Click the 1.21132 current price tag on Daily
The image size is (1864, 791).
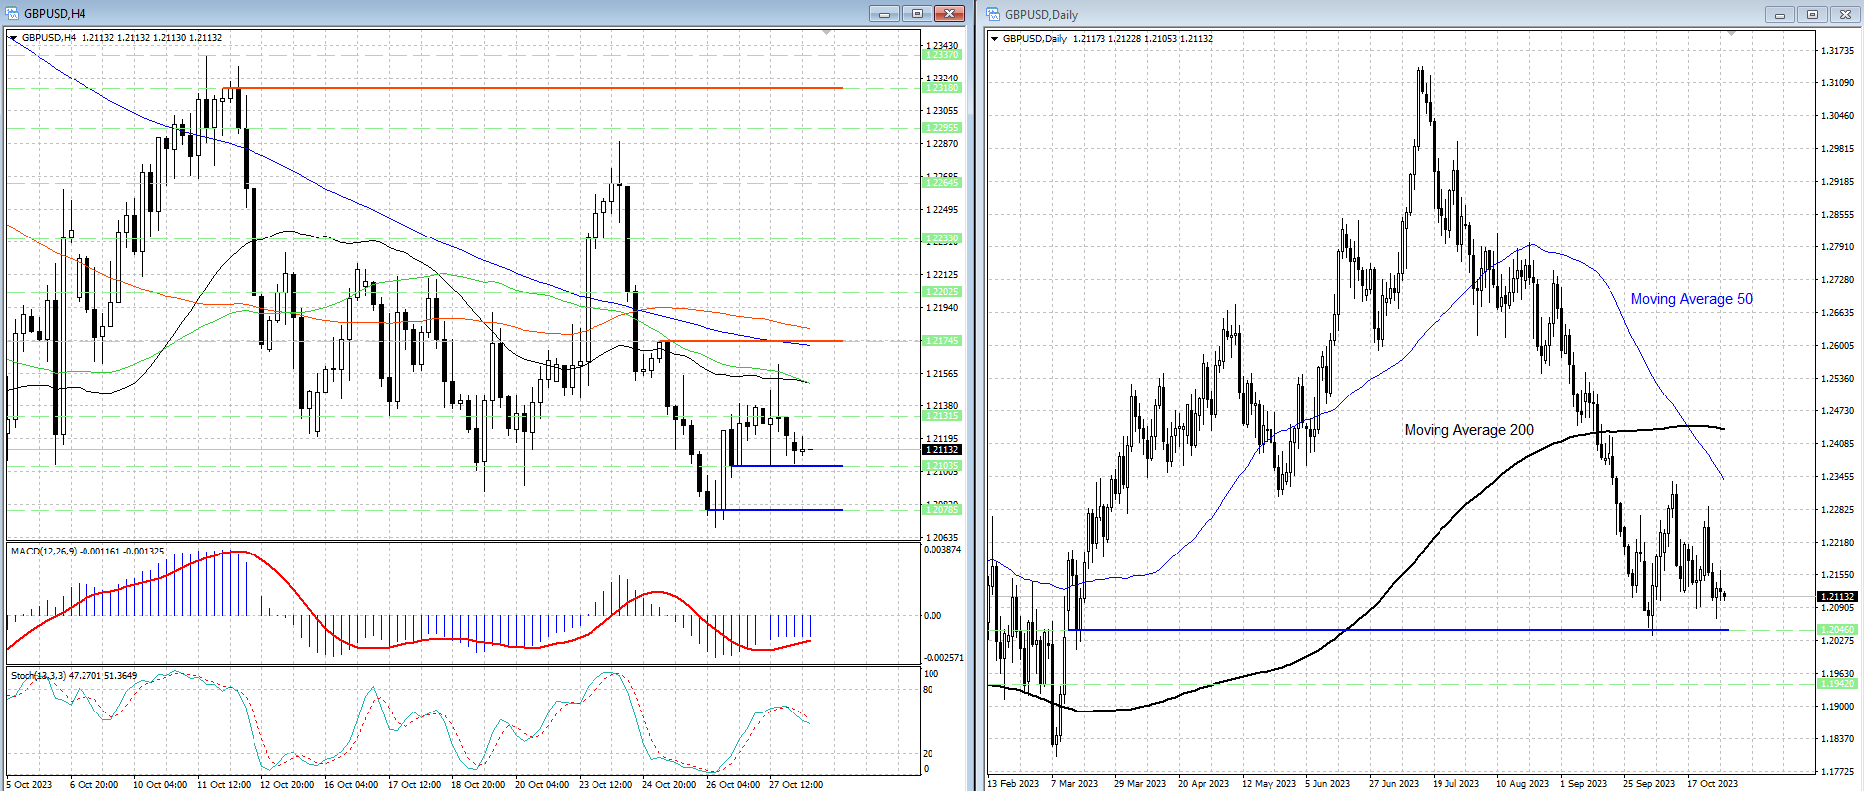click(x=1837, y=596)
